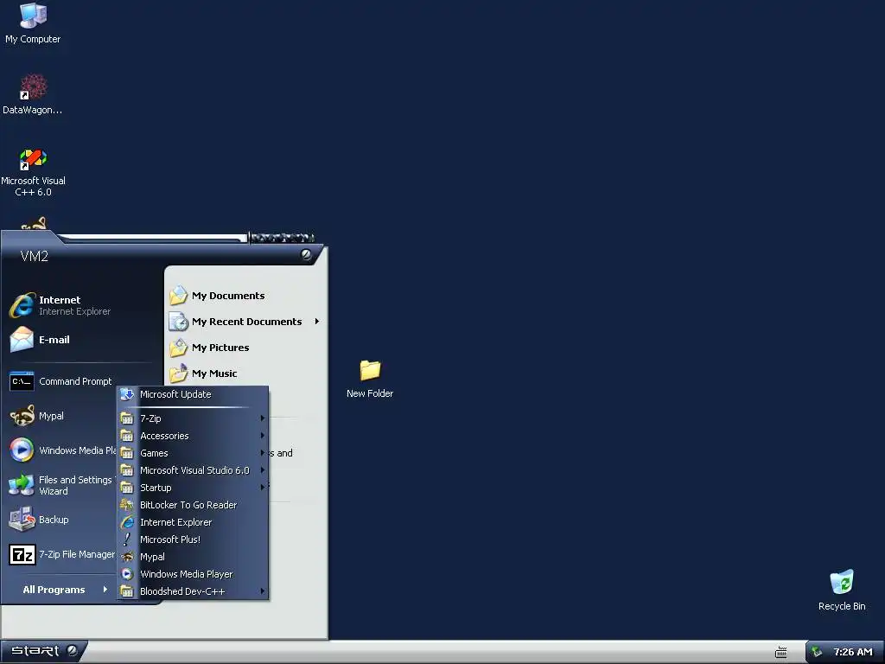This screenshot has width=885, height=664.
Task: Click the Mypal icon in All Programs list
Action: click(x=127, y=557)
